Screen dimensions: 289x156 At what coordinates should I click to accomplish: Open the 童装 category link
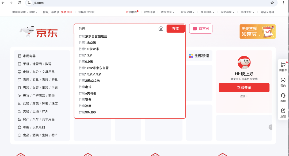45,88
